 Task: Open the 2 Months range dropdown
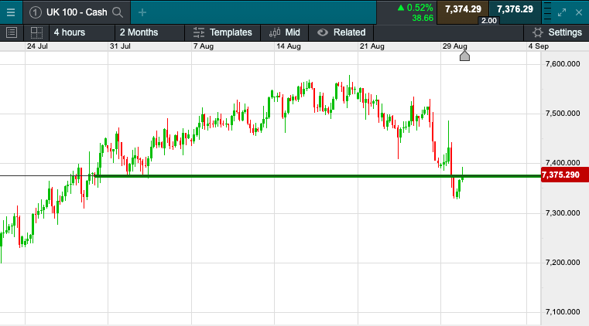pyautogui.click(x=139, y=32)
